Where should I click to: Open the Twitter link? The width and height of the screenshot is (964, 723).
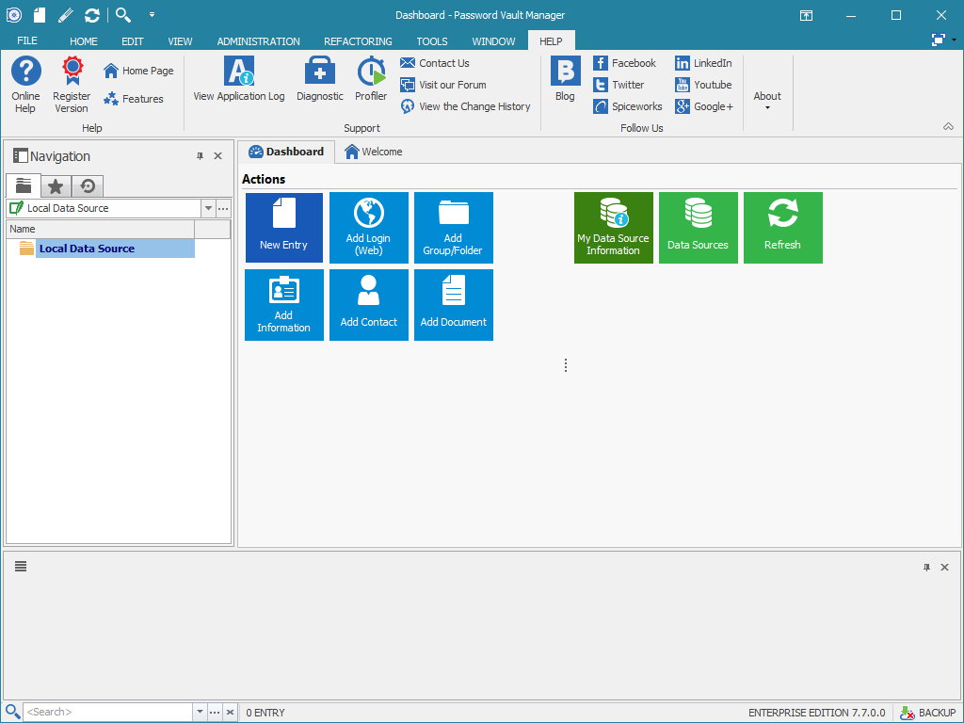click(619, 85)
